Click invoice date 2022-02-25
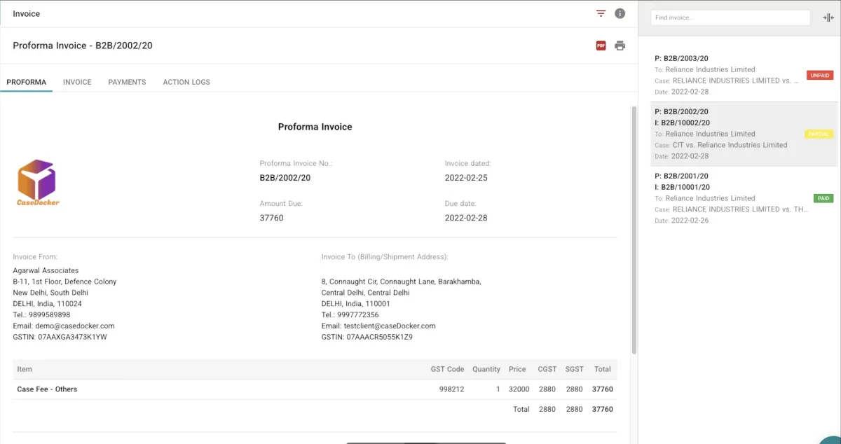 466,178
